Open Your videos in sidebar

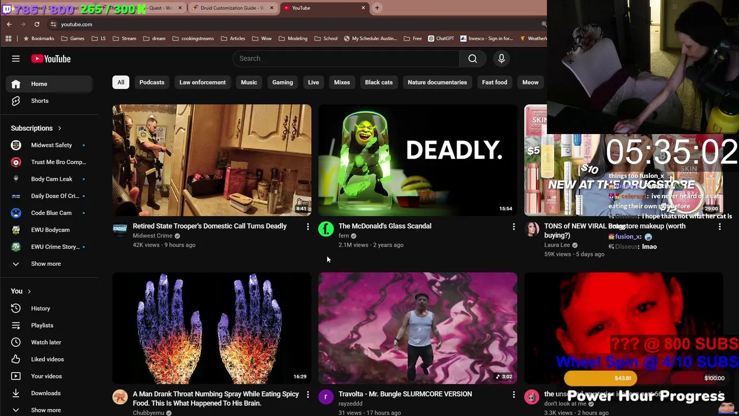tap(49, 376)
